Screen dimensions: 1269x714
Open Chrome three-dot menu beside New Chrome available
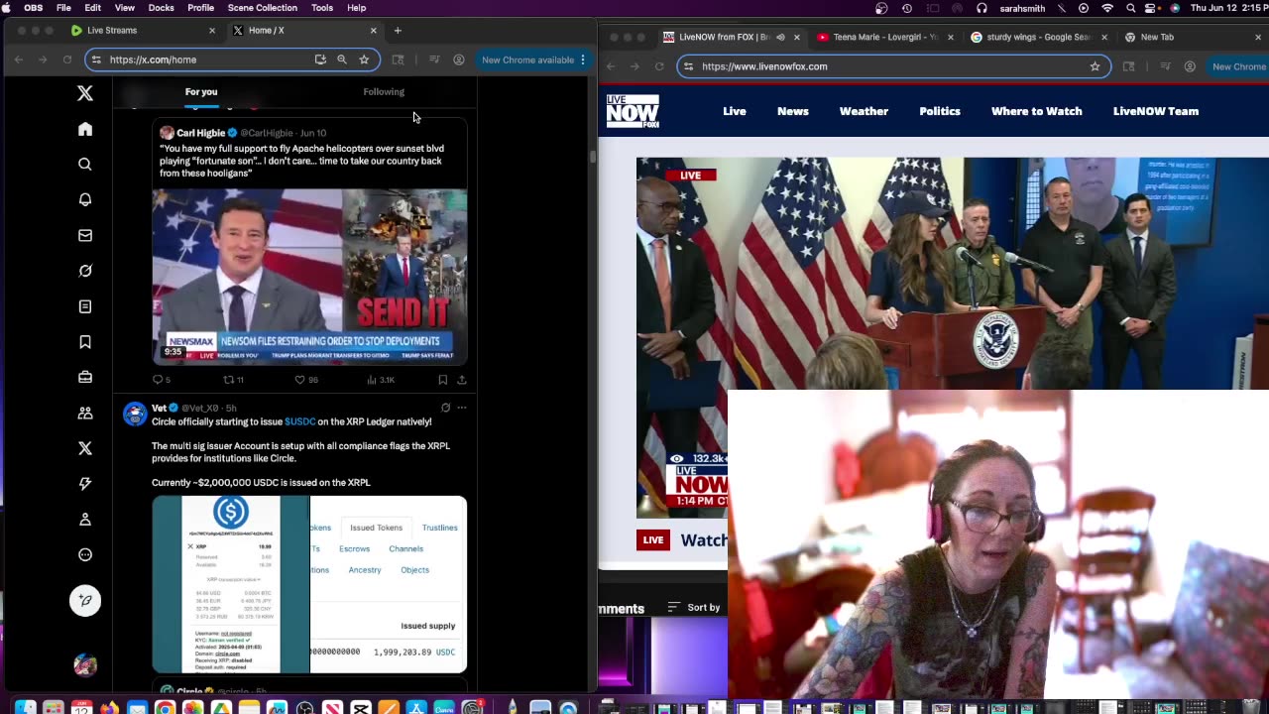coord(583,59)
